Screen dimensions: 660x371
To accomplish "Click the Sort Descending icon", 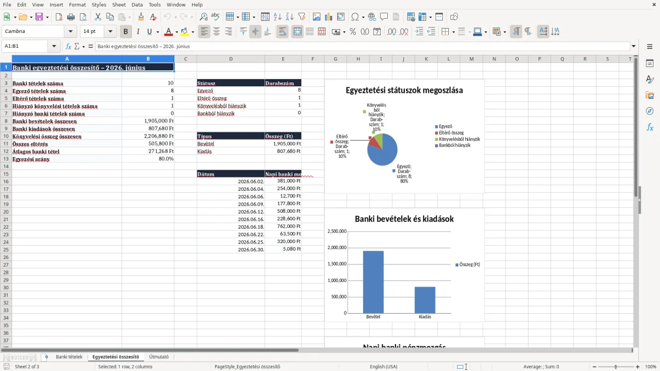I will (x=290, y=17).
